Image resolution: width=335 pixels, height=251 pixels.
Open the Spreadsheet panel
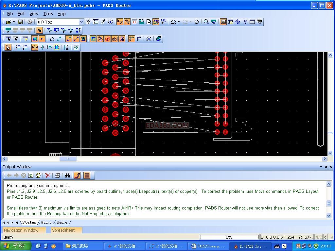(63, 230)
